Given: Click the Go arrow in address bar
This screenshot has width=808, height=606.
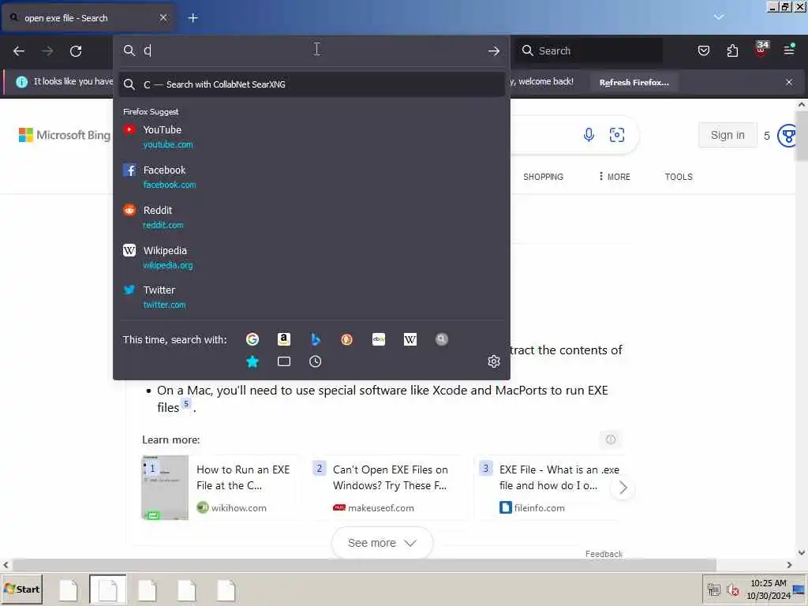Looking at the screenshot, I should [494, 50].
